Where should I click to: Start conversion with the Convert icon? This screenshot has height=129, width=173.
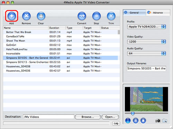(82, 16)
